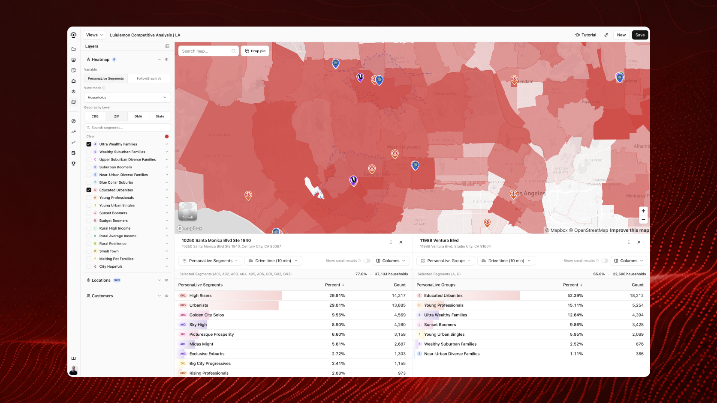
Task: Select the FollowGraph variable tab
Action: [149, 79]
